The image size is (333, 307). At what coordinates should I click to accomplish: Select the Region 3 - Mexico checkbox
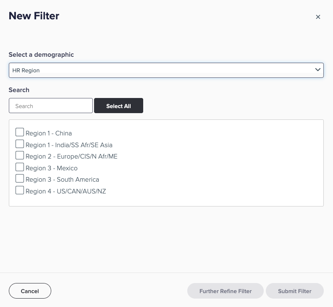tap(20, 167)
